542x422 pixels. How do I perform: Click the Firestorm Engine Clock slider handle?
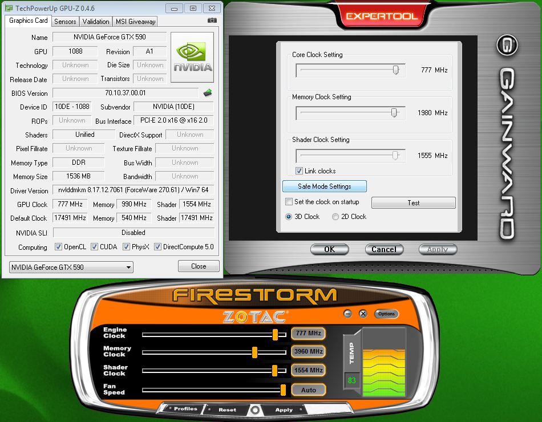[x=275, y=335]
